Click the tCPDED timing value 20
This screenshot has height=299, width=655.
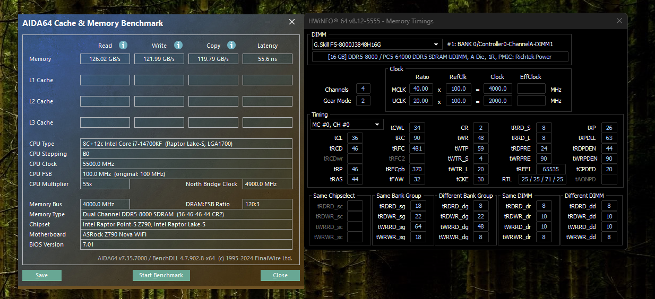pos(609,169)
